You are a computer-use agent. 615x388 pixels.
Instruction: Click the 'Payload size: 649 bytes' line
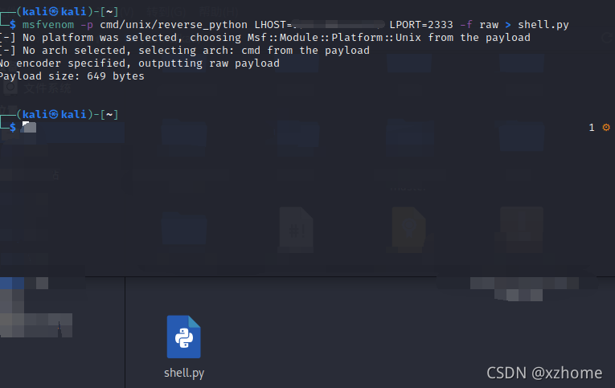click(x=72, y=76)
